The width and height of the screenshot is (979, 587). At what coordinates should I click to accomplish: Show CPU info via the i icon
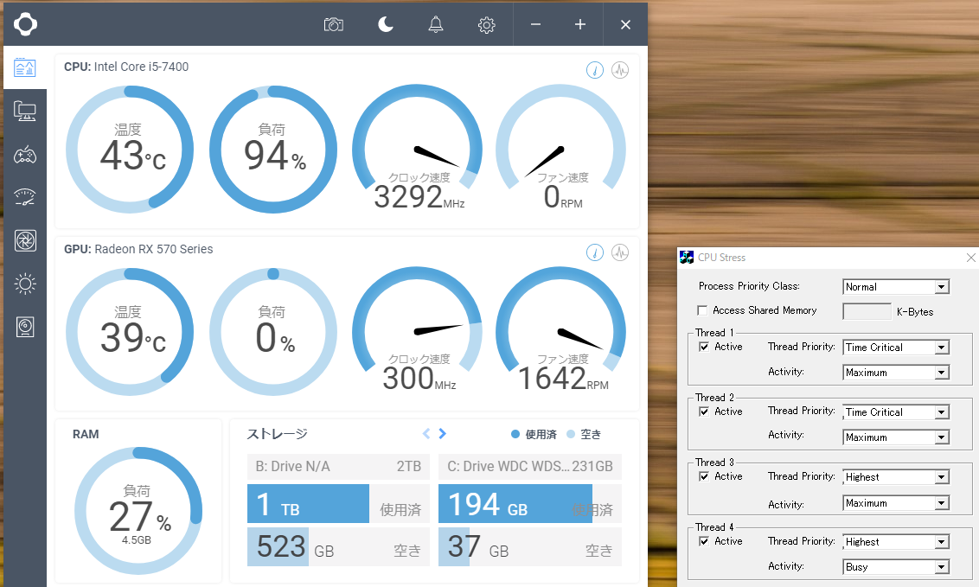595,70
